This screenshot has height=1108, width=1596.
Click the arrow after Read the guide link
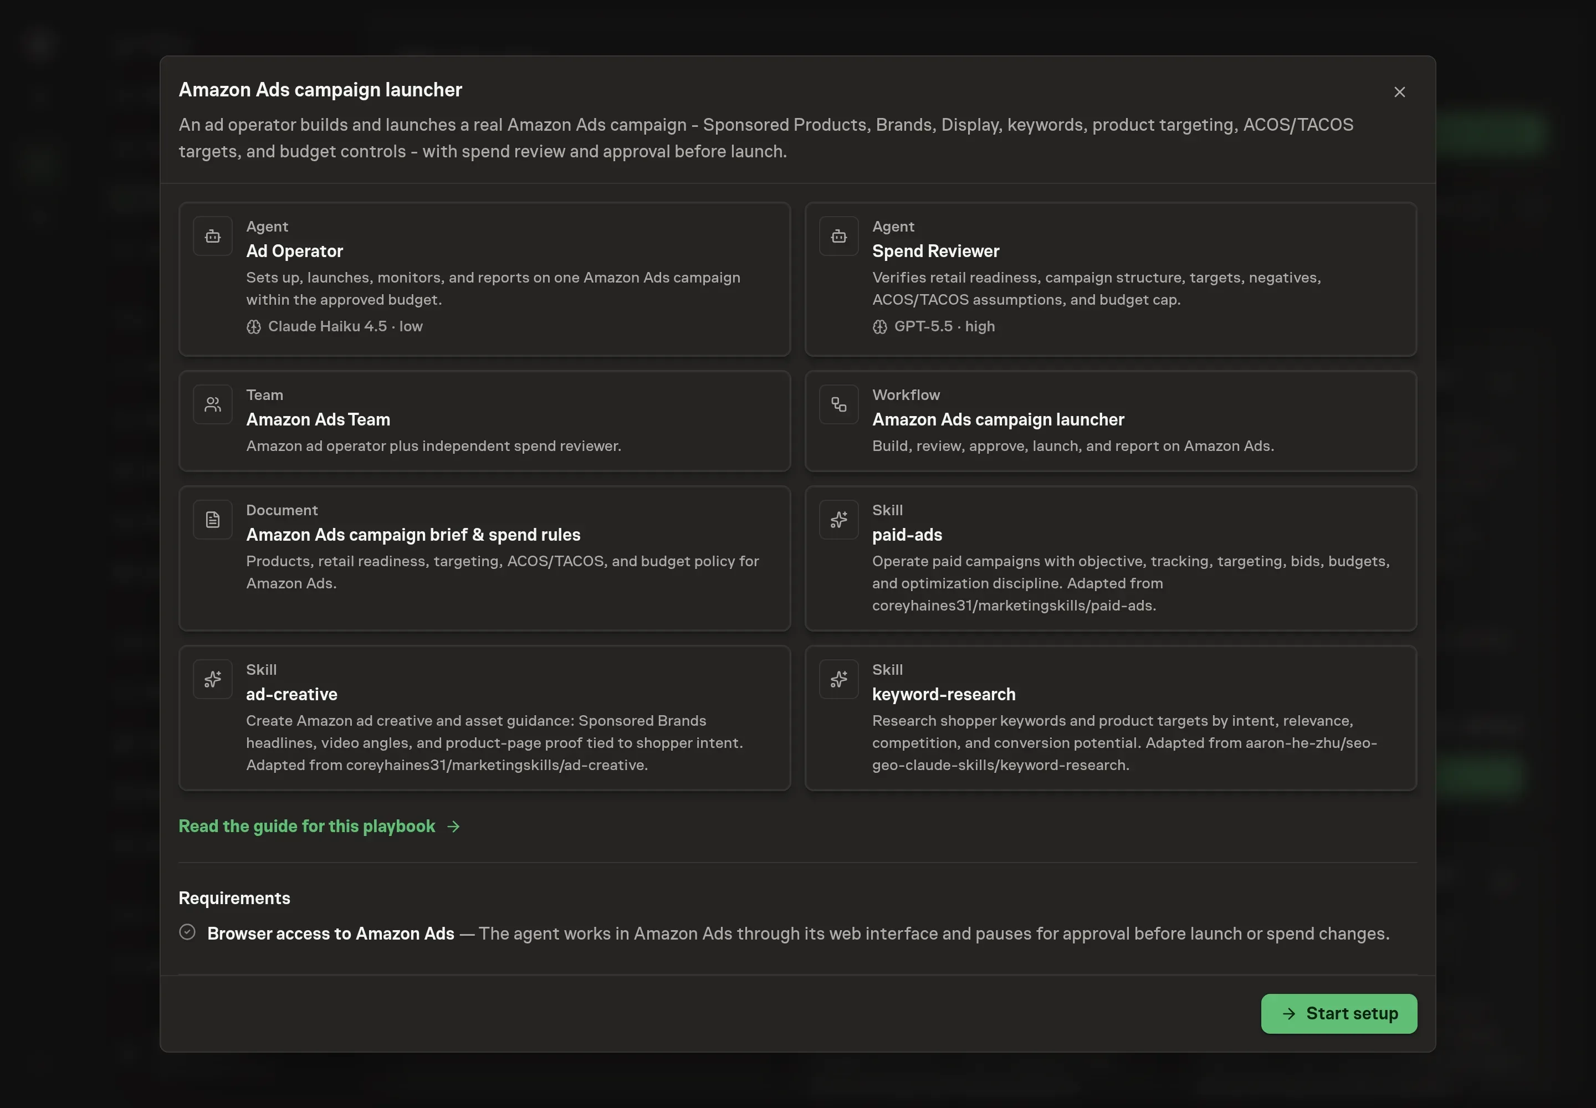pos(453,826)
